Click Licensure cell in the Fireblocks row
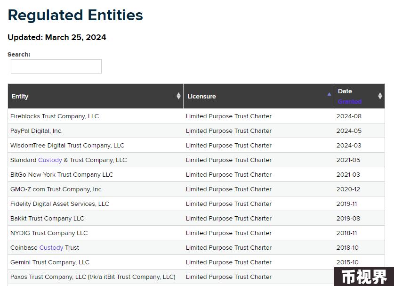394x286 pixels. point(229,116)
